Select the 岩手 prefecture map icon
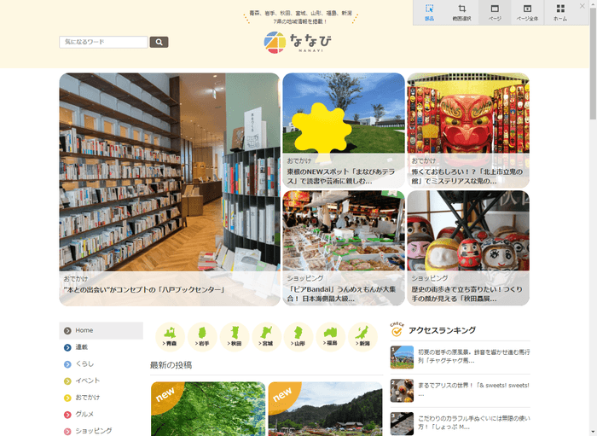The width and height of the screenshot is (597, 436). point(203,336)
